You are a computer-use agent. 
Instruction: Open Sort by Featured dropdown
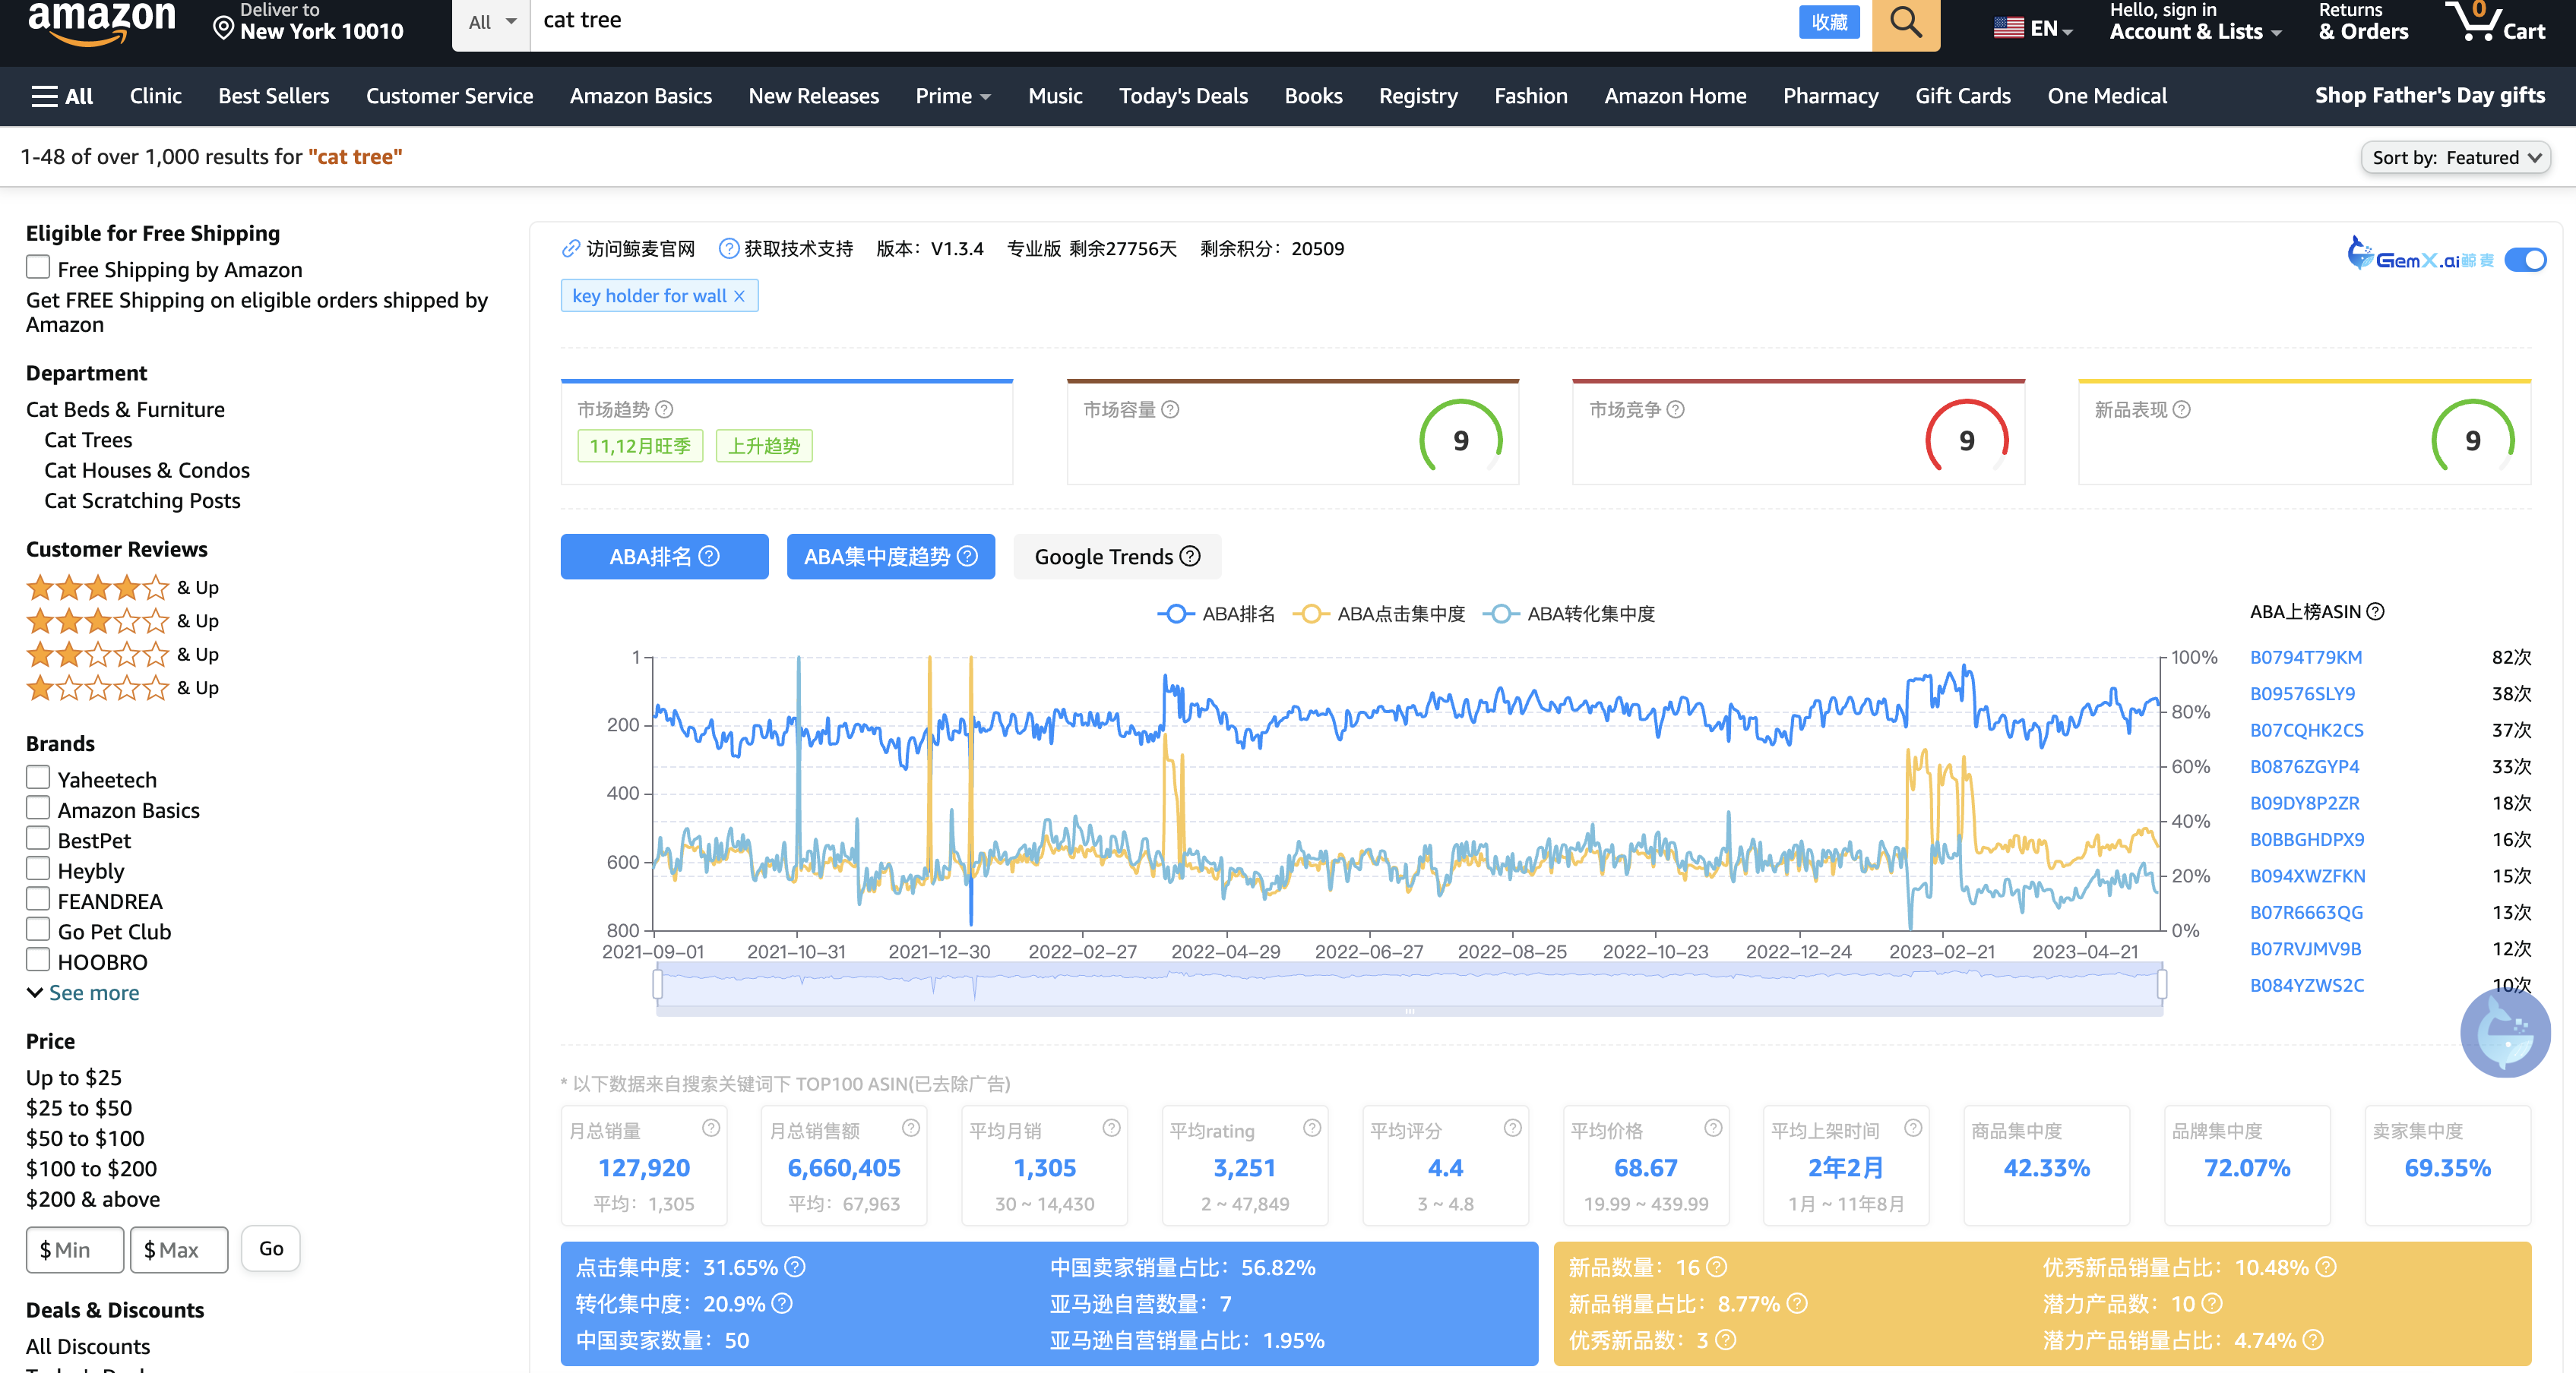(x=2456, y=158)
